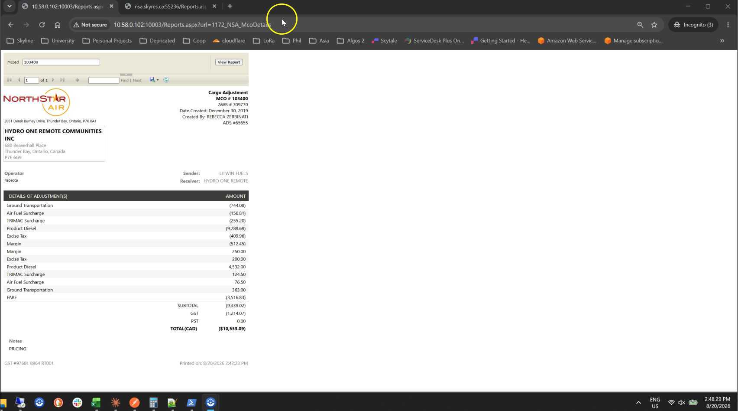Open the browser home page
The image size is (738, 411).
pos(58,25)
